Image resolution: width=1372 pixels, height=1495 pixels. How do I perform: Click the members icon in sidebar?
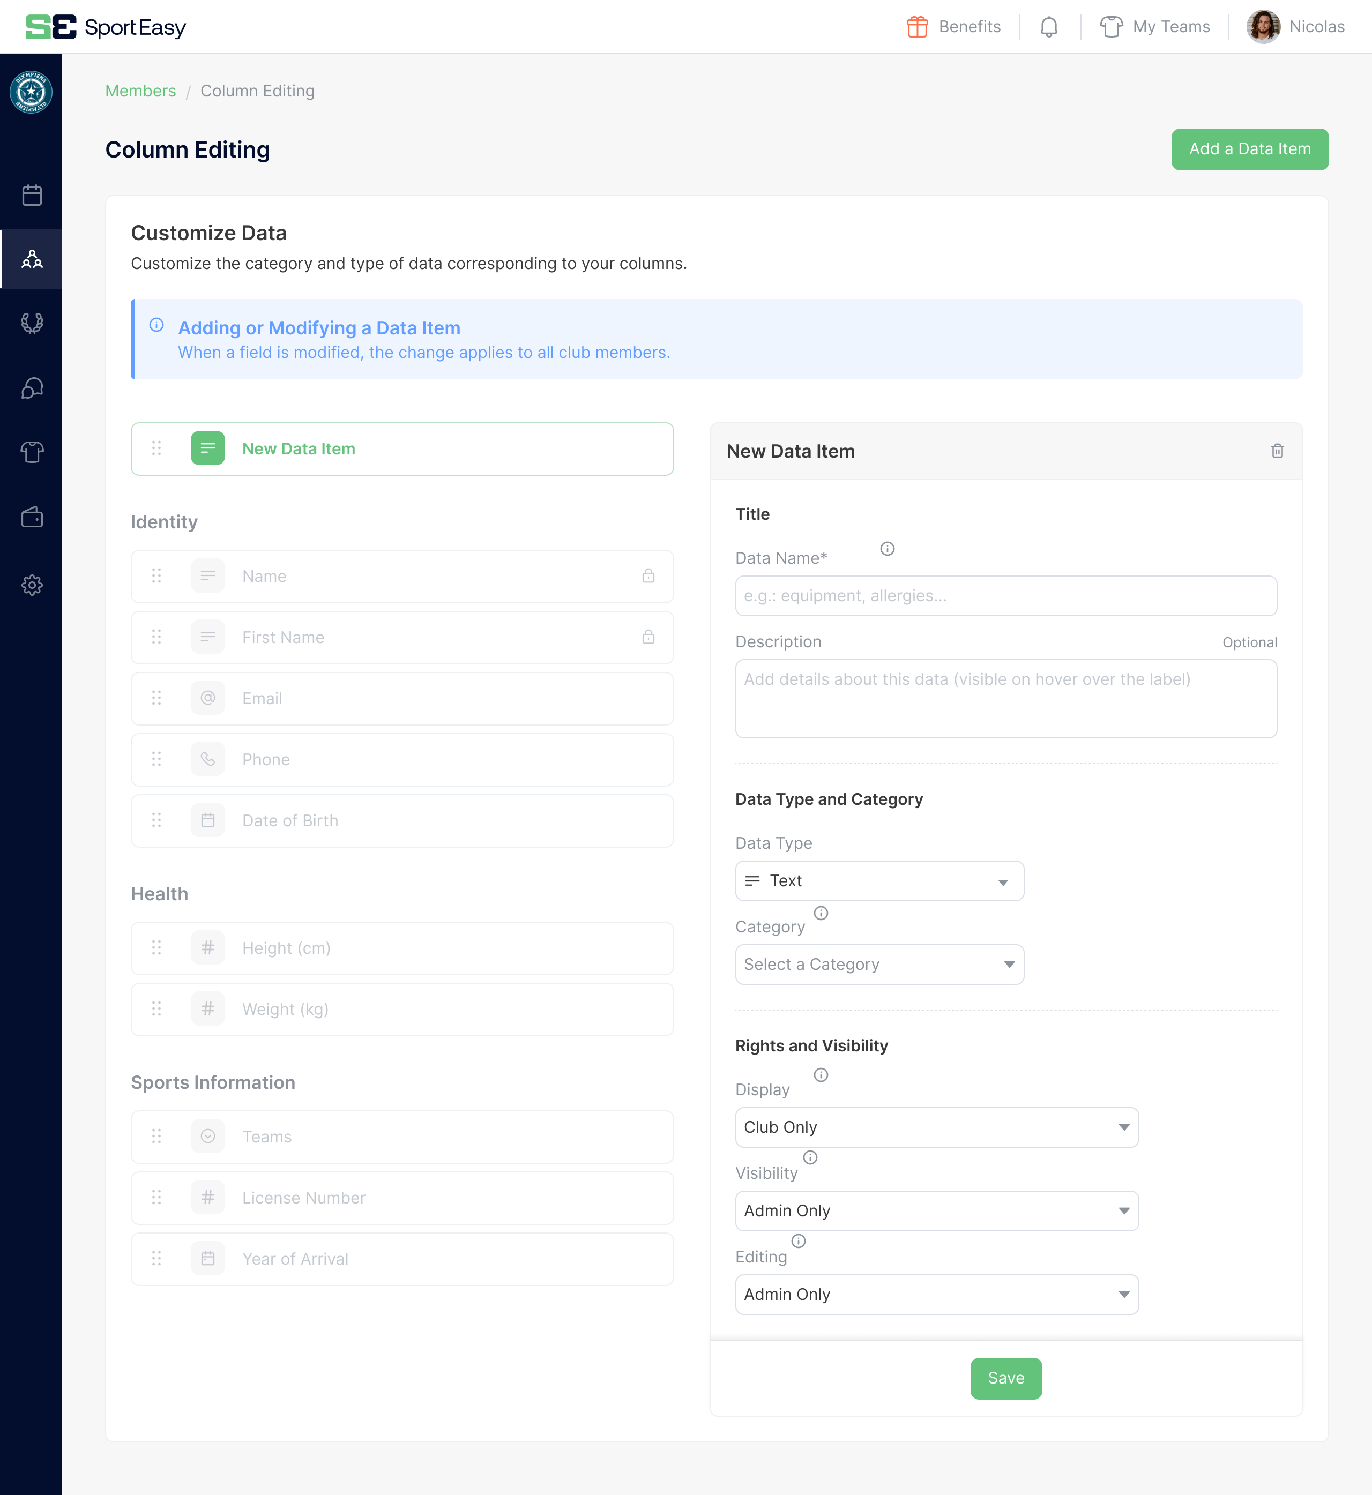click(x=32, y=259)
